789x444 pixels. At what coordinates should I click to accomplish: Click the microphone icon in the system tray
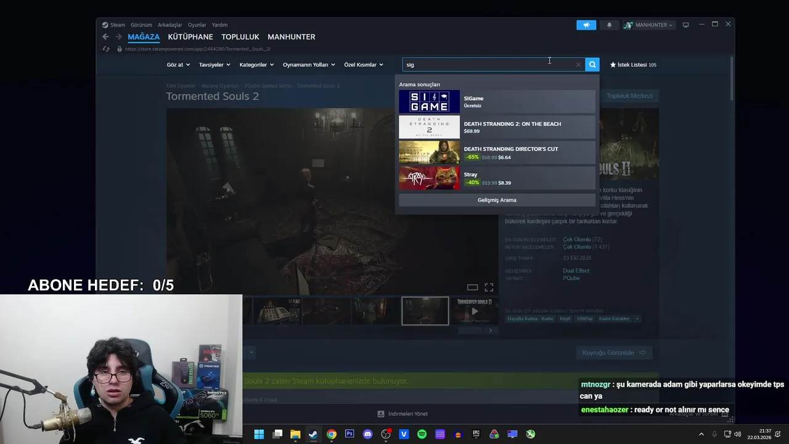point(714,434)
